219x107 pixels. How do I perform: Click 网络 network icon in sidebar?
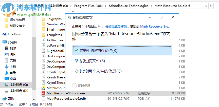[5, 99]
